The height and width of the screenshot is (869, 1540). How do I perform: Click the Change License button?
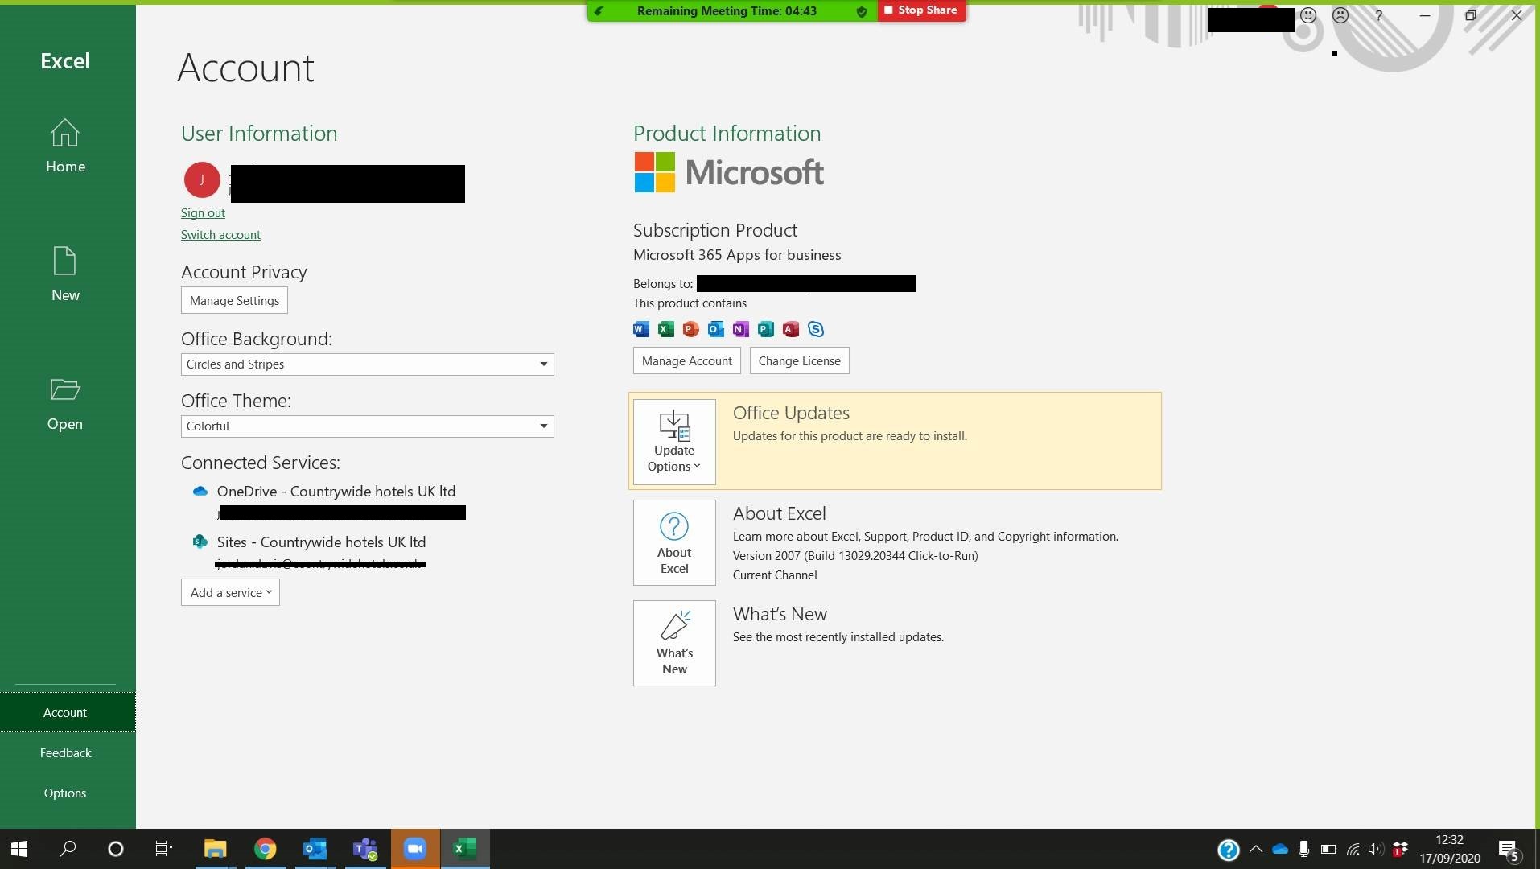point(799,361)
